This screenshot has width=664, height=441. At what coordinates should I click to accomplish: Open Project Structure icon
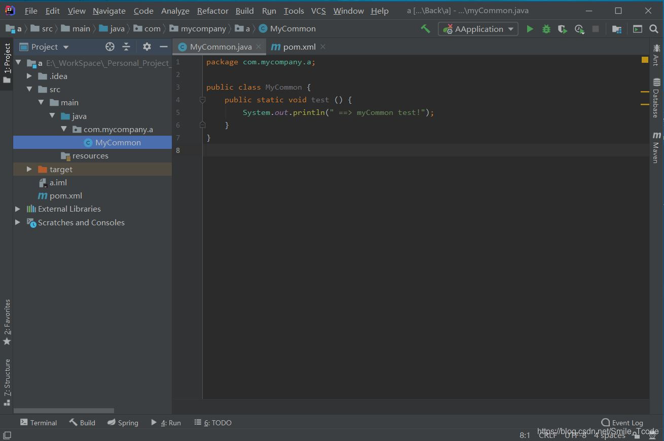tap(617, 29)
